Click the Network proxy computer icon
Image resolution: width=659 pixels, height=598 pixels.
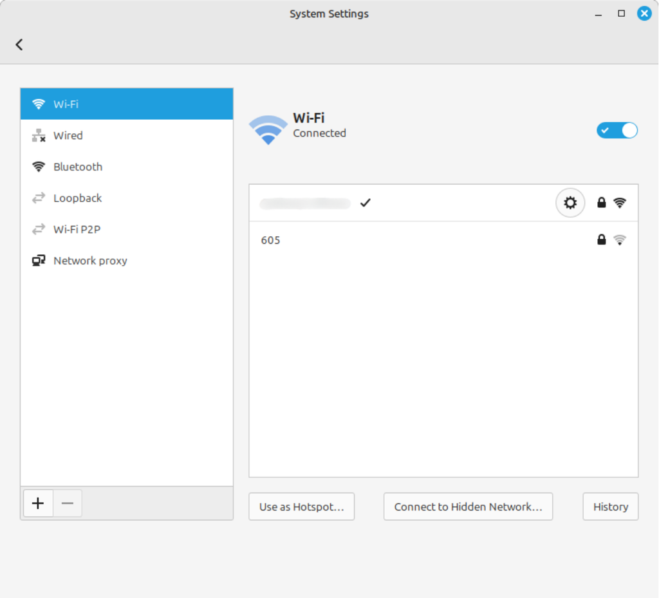pos(39,261)
